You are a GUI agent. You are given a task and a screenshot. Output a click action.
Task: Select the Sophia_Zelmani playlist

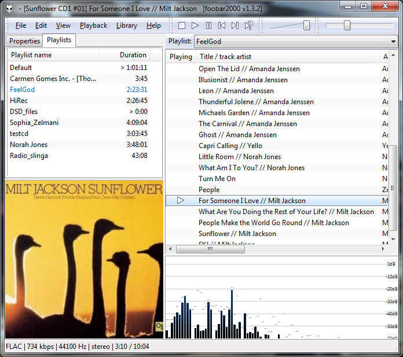(x=79, y=123)
